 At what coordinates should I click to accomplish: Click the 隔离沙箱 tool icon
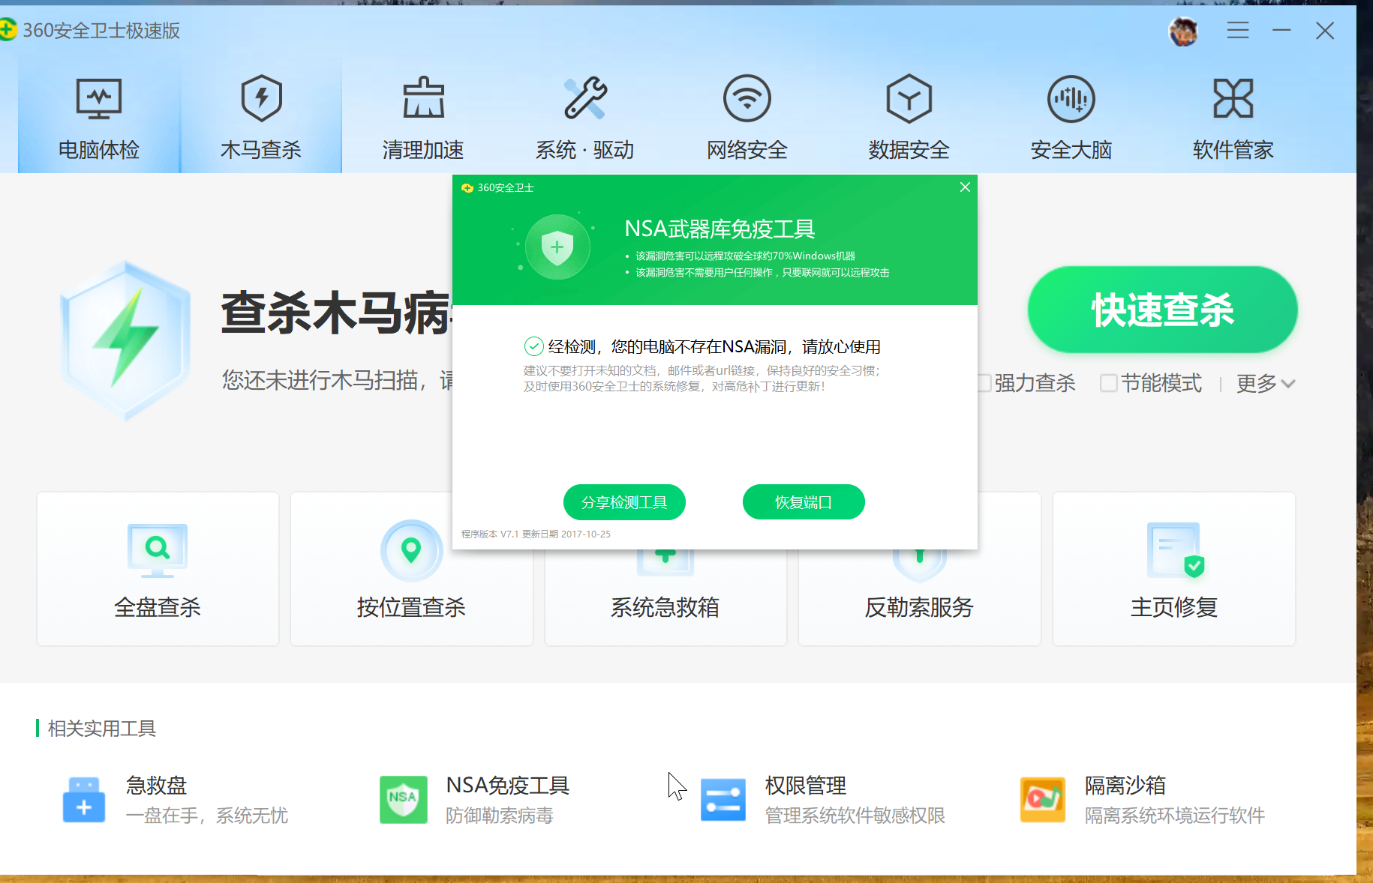tap(1042, 800)
